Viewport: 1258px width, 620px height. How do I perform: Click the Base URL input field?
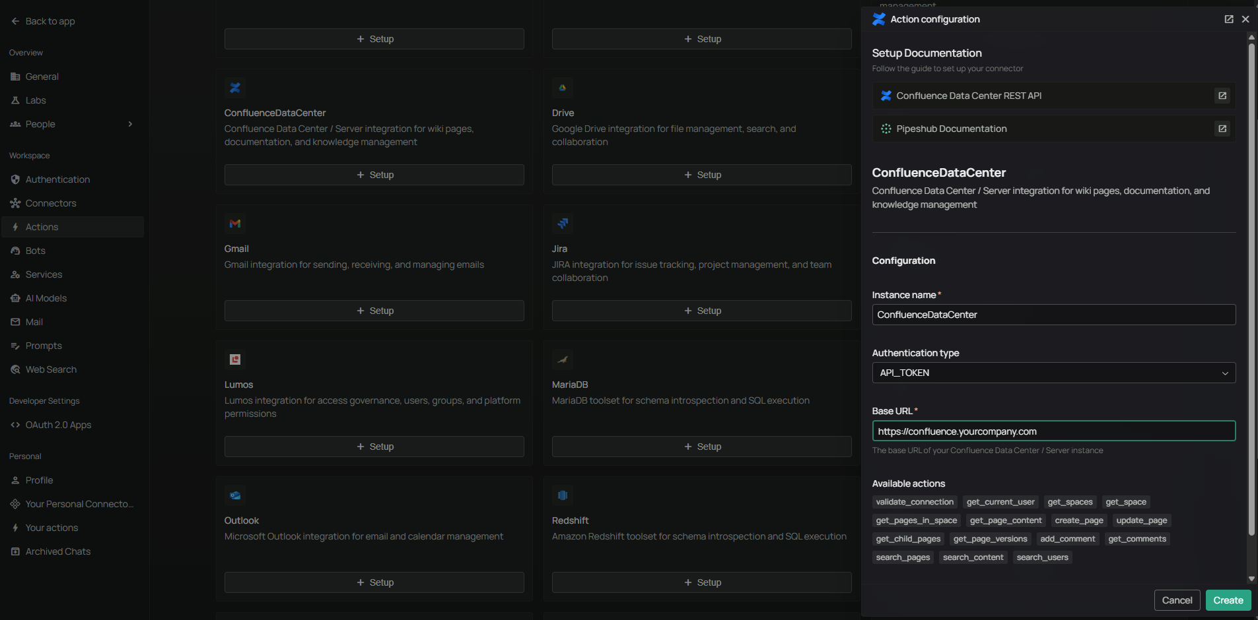tap(1054, 431)
